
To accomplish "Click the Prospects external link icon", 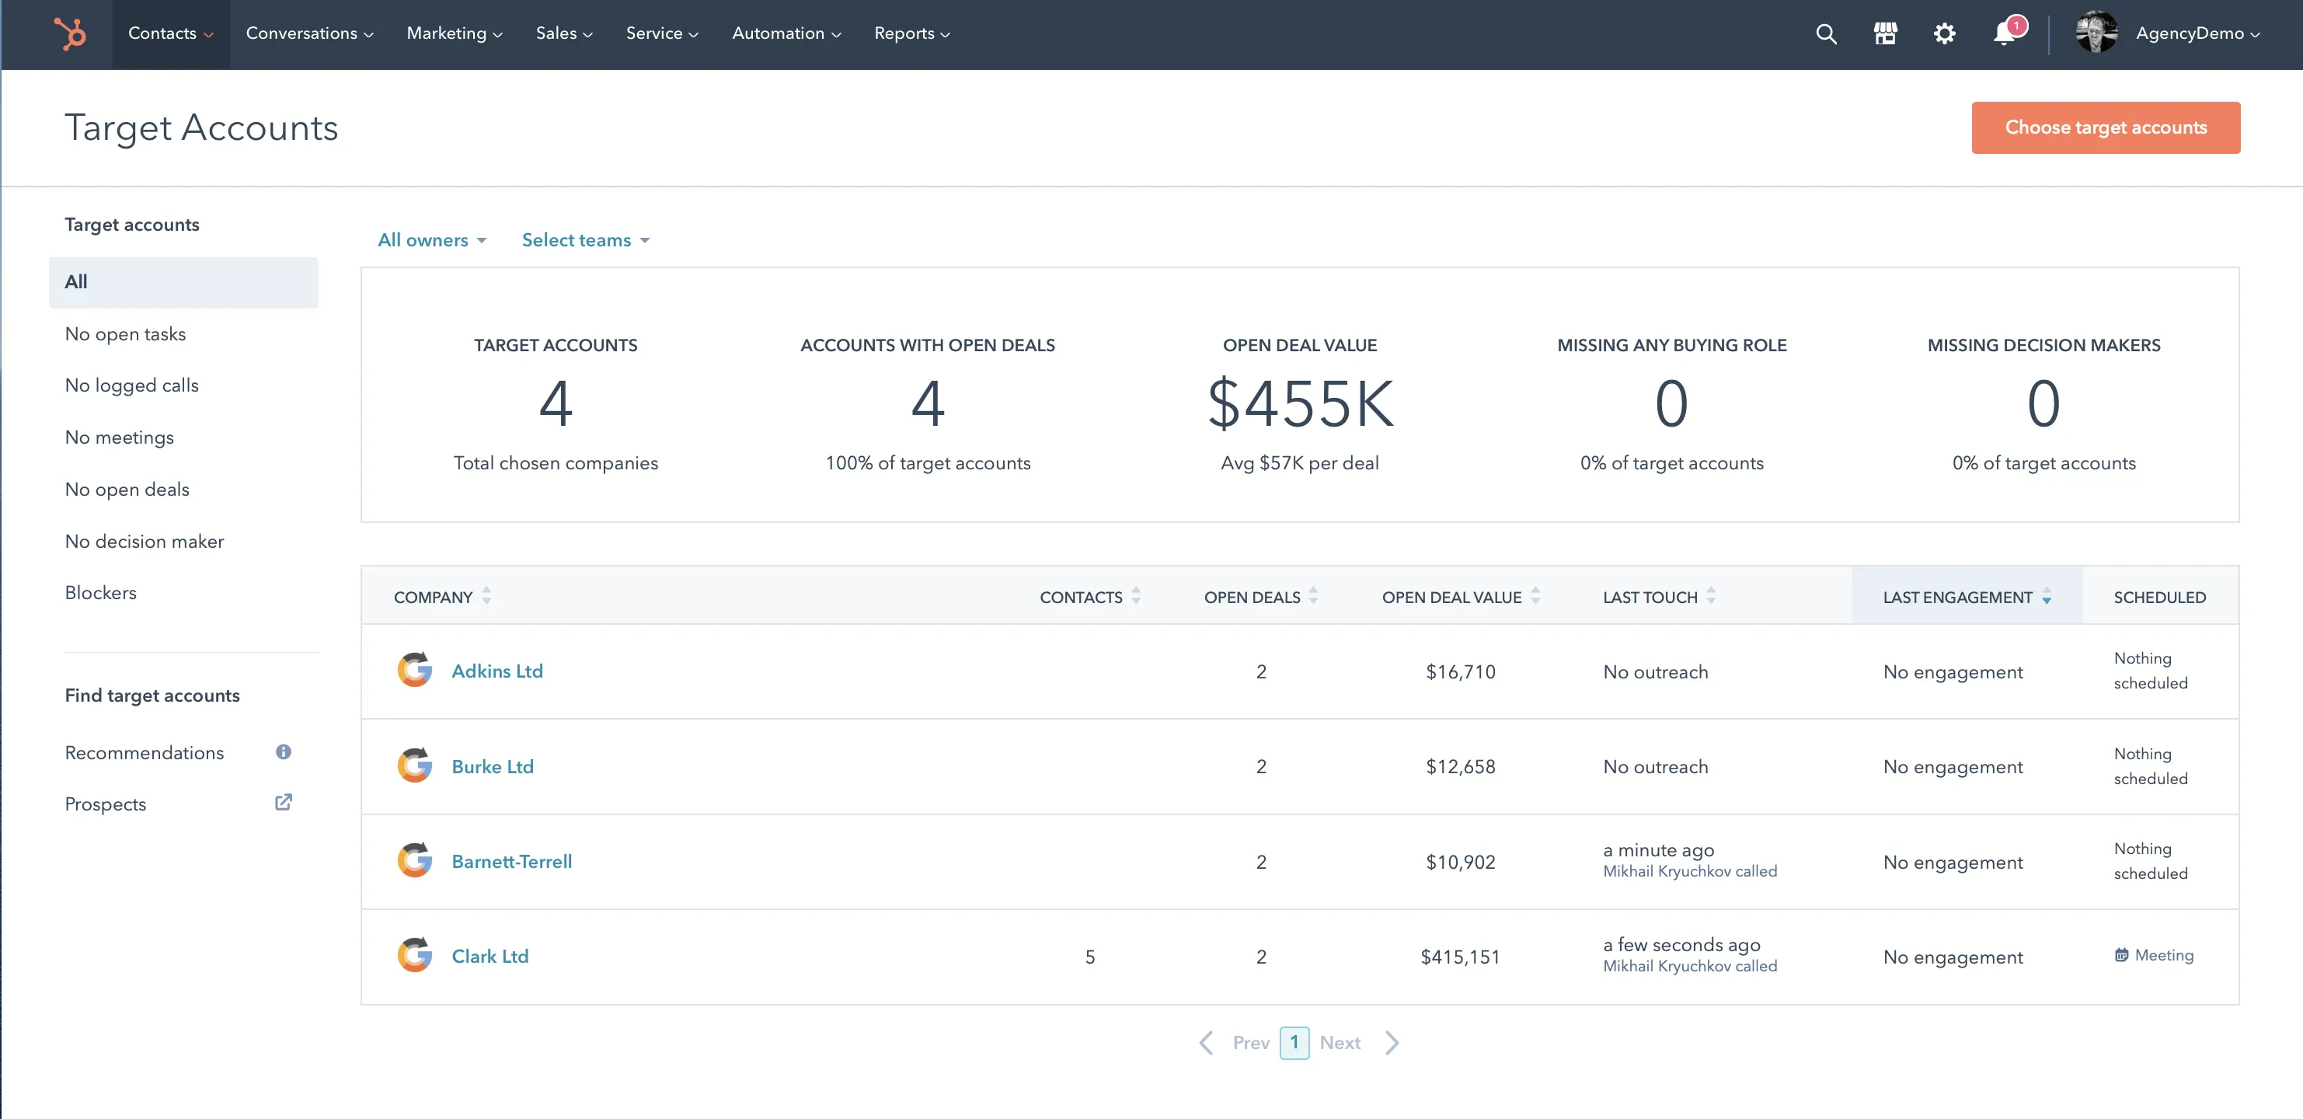I will coord(284,803).
